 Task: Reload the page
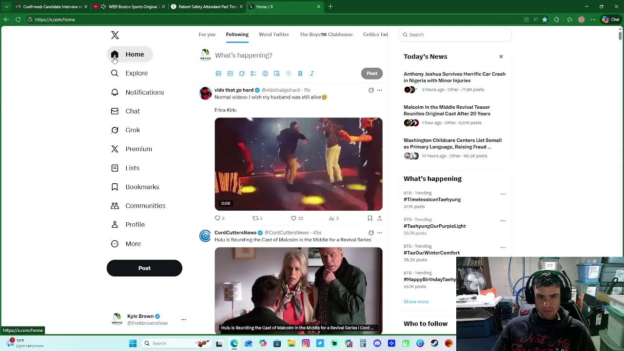[18, 19]
